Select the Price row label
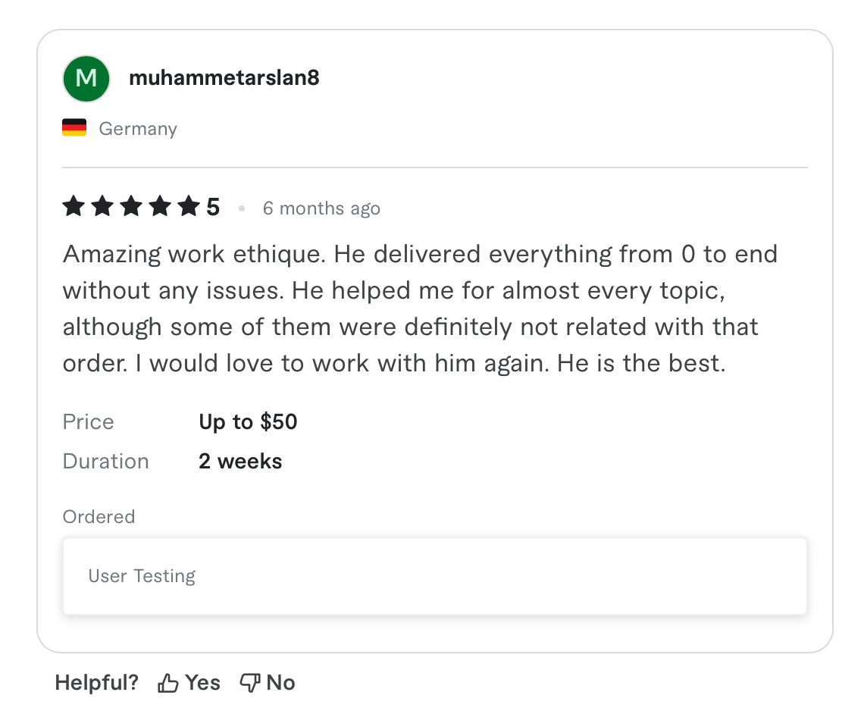This screenshot has height=711, width=864. click(88, 421)
